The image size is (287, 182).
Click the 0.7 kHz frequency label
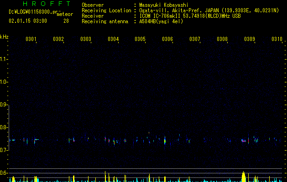tap(4, 150)
